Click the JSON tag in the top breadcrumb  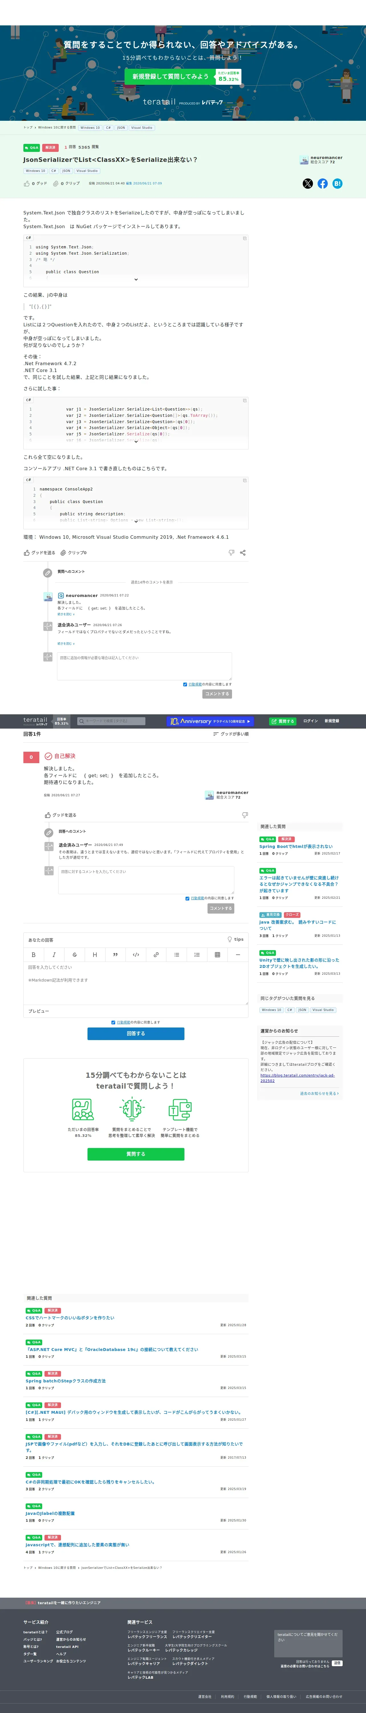[x=121, y=128]
